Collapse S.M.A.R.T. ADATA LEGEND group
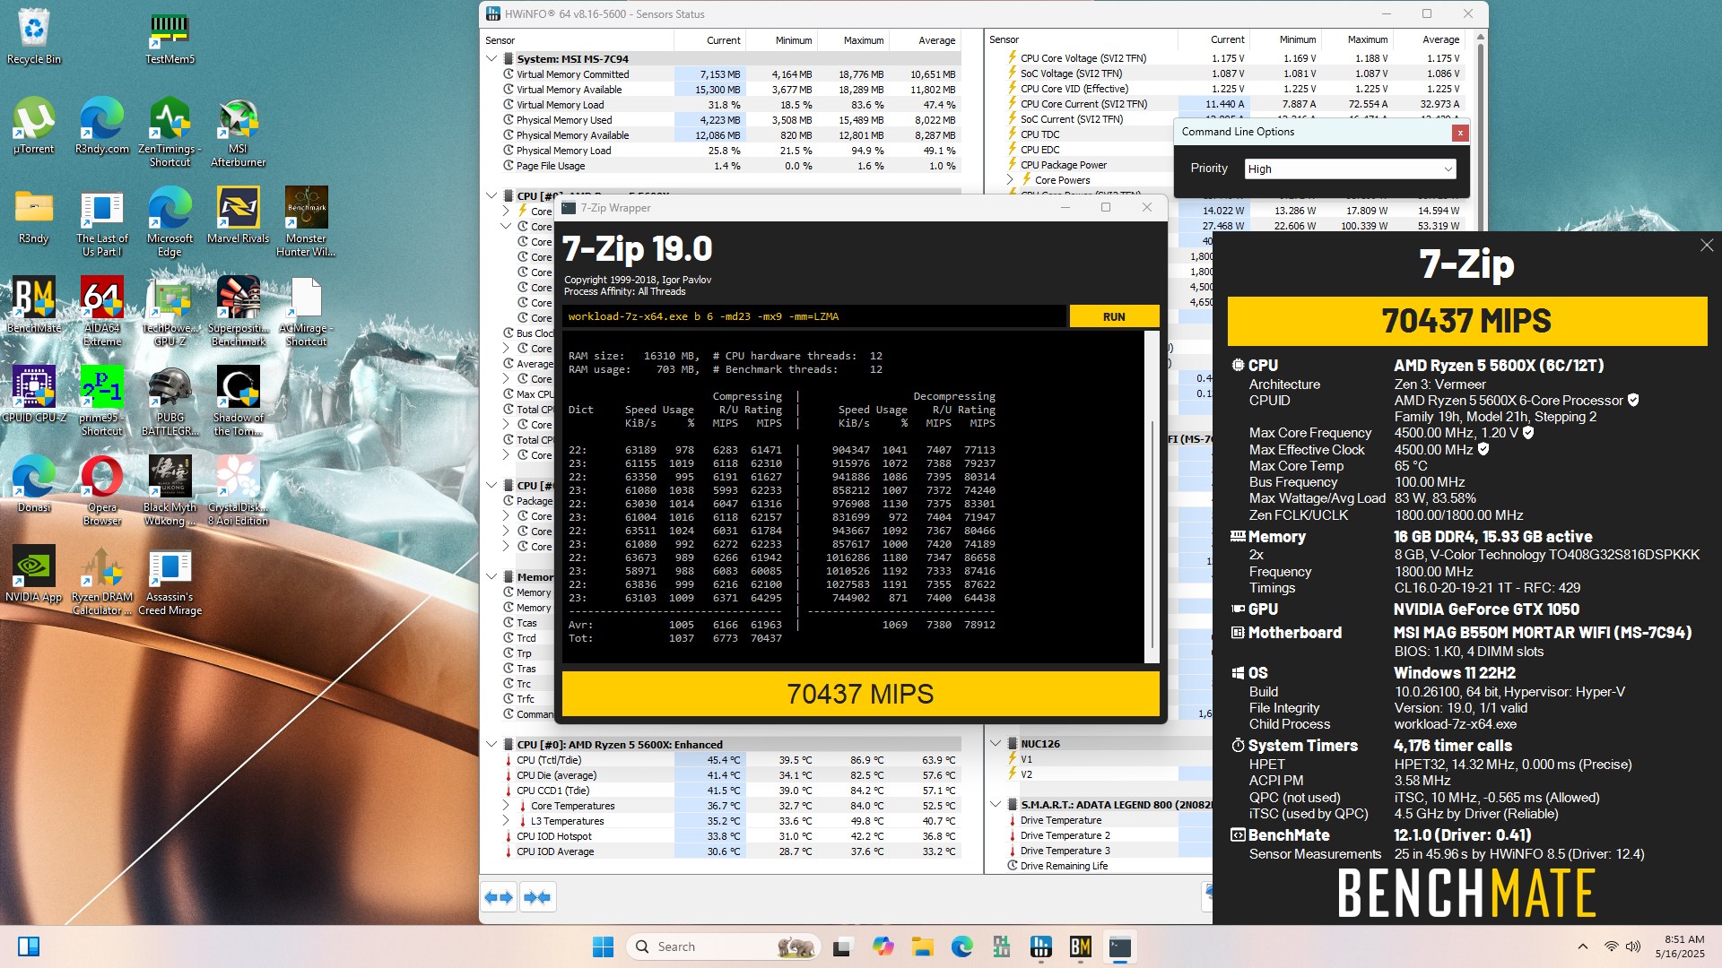The width and height of the screenshot is (1722, 968). click(x=996, y=804)
